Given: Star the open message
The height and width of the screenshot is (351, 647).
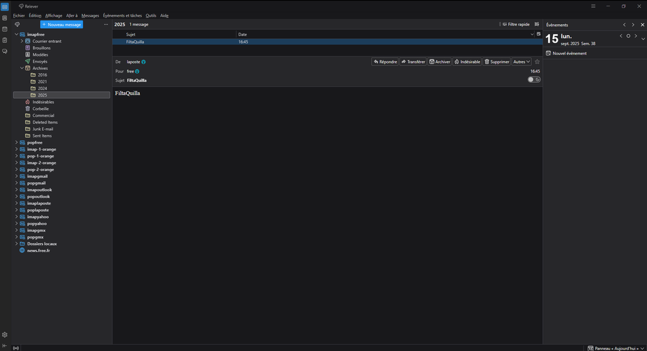Looking at the screenshot, I should click(537, 62).
